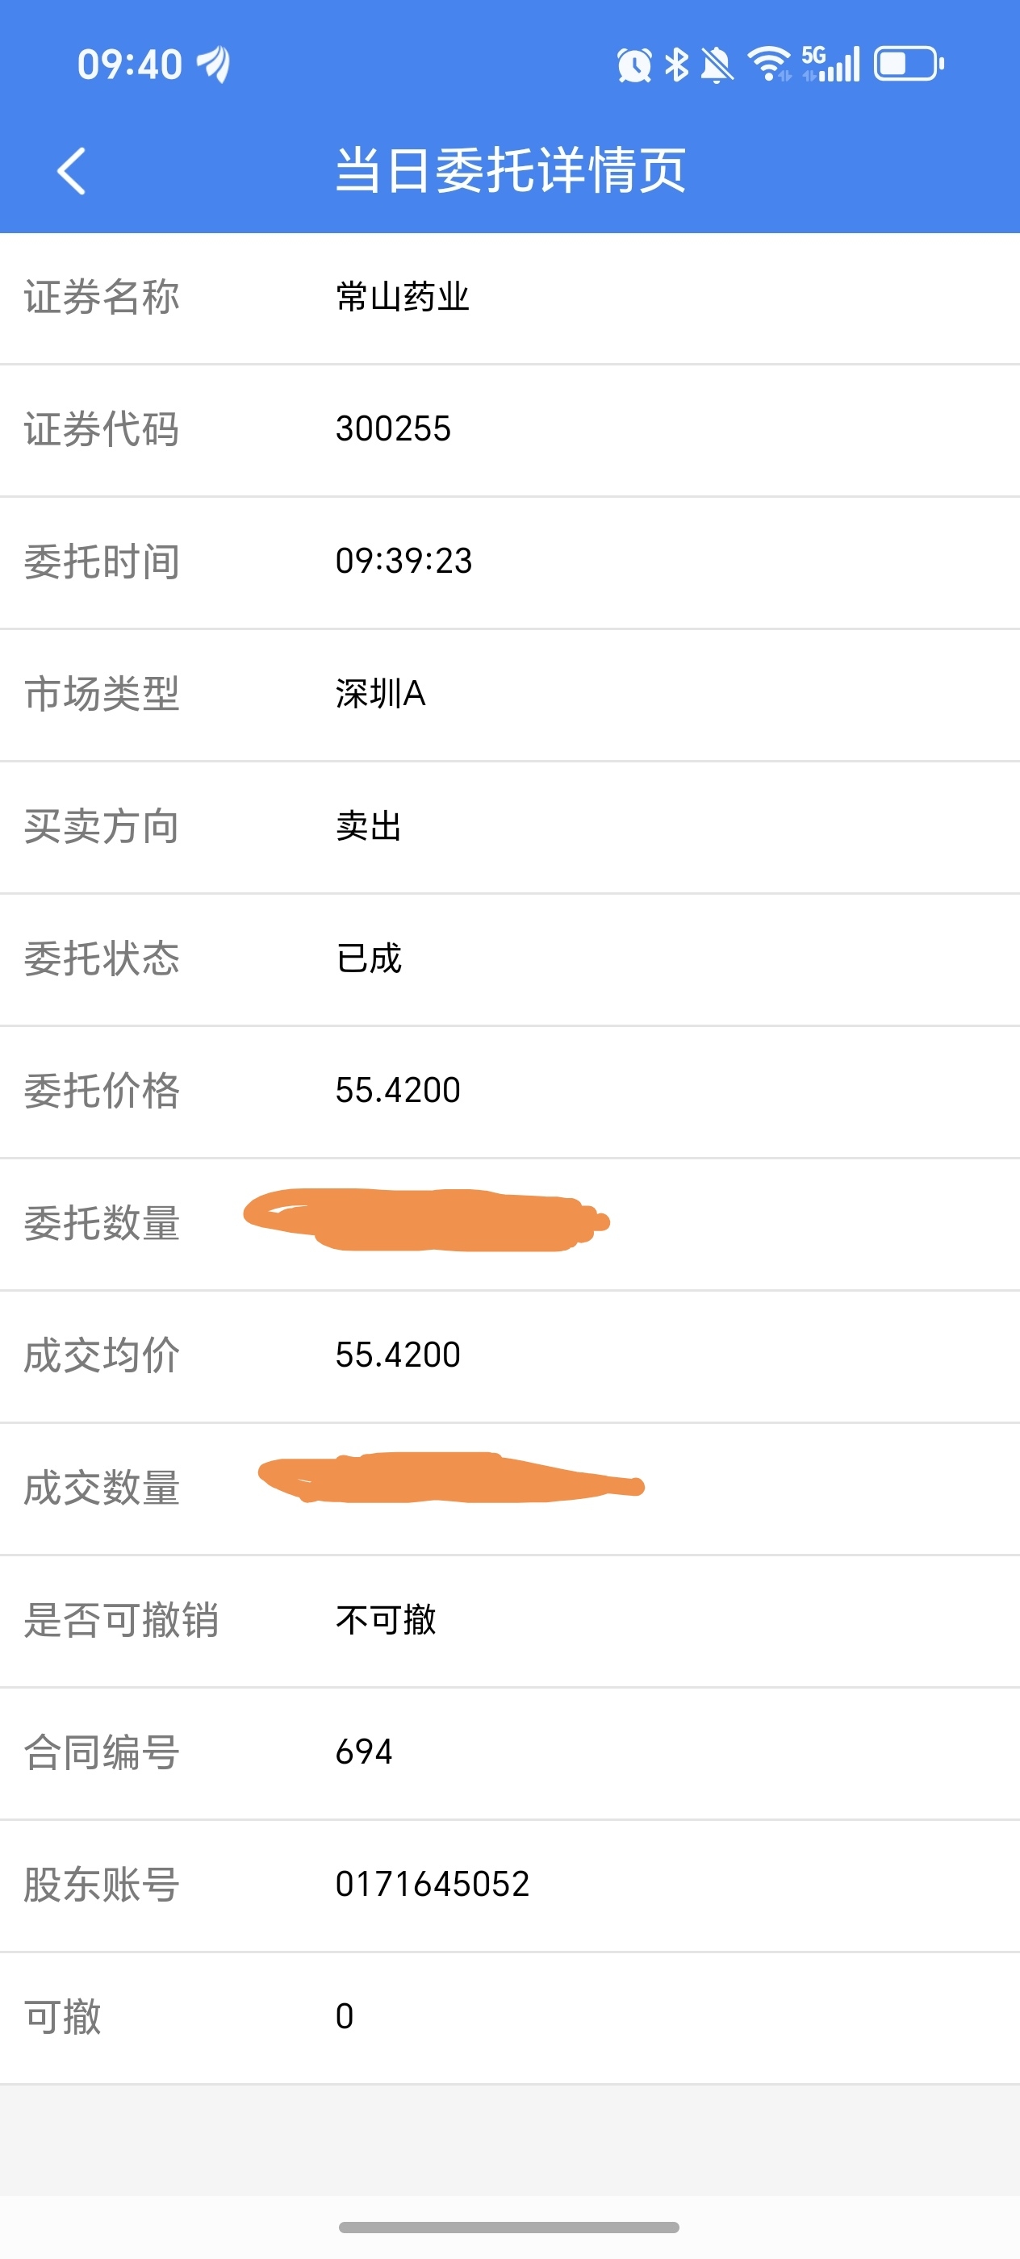Tap the 09:40 status bar clock

coord(130,65)
